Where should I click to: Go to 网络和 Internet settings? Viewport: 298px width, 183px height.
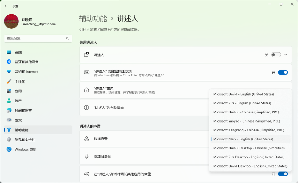pyautogui.click(x=38, y=72)
